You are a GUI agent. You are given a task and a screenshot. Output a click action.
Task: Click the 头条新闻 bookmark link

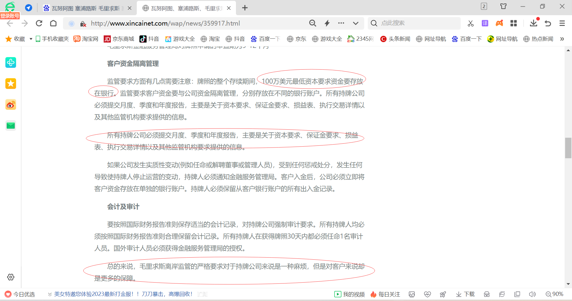(395, 39)
